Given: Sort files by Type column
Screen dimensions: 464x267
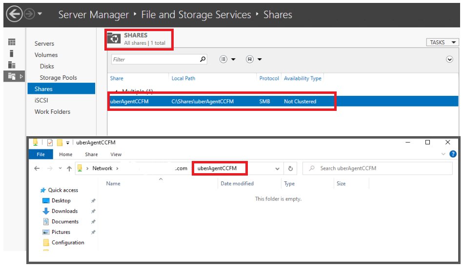Looking at the screenshot, I should (289, 183).
